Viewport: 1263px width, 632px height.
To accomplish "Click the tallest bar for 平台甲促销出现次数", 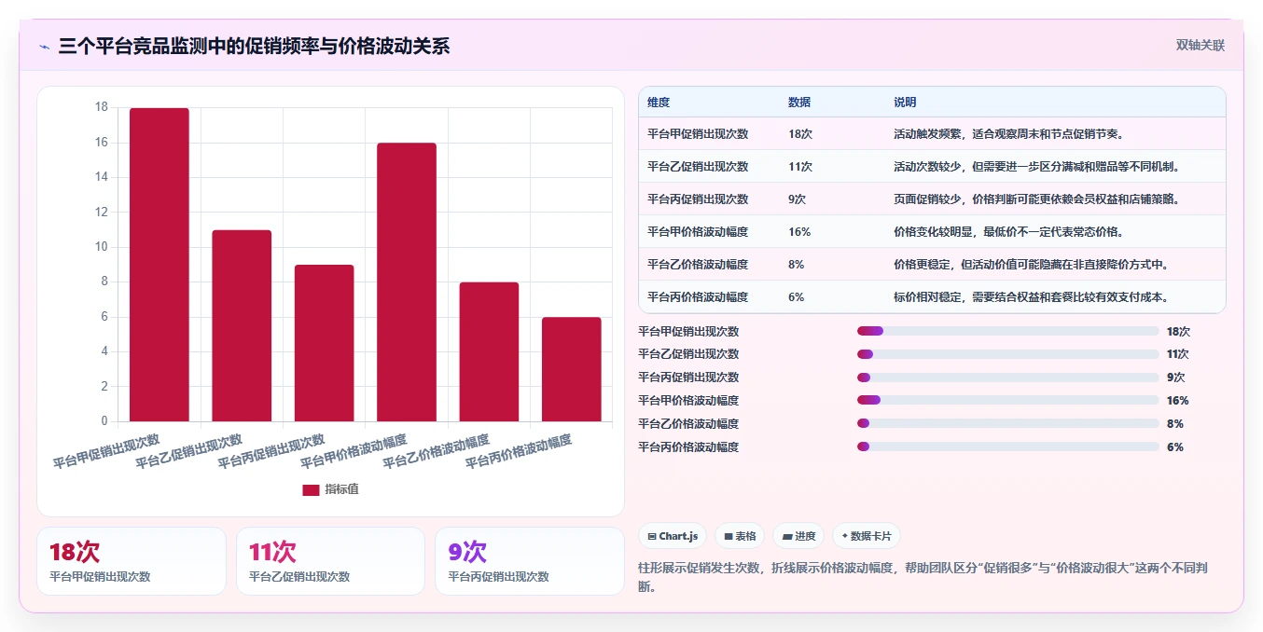I will pyautogui.click(x=160, y=265).
